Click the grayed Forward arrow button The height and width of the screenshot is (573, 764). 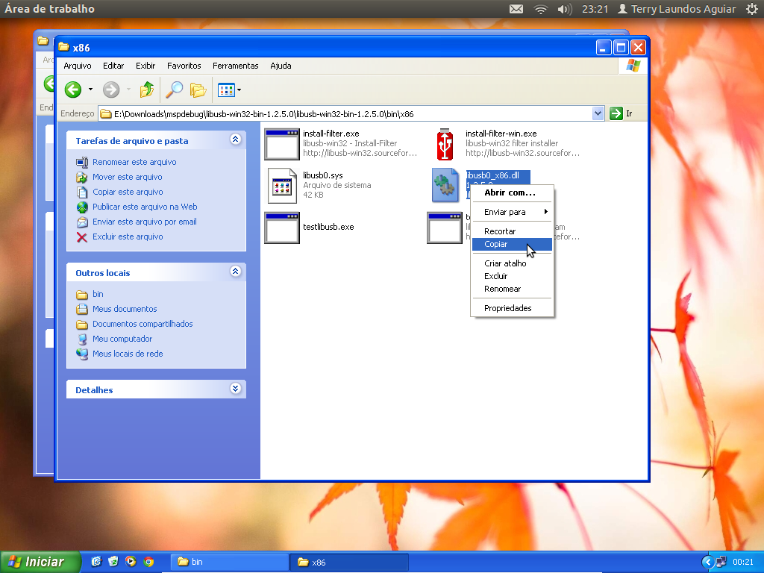coord(111,90)
